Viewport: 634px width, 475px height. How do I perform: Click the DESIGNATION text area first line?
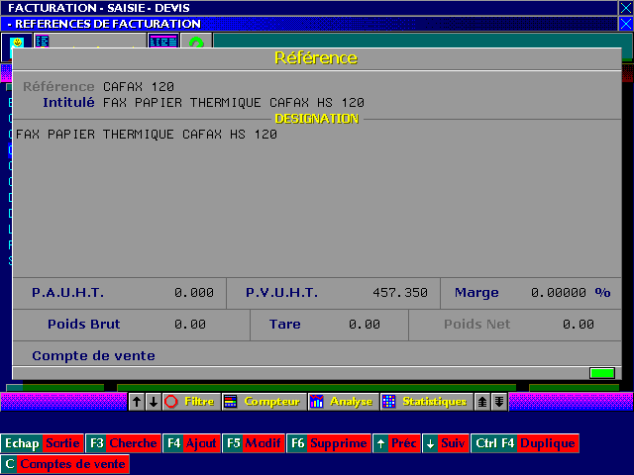click(147, 135)
